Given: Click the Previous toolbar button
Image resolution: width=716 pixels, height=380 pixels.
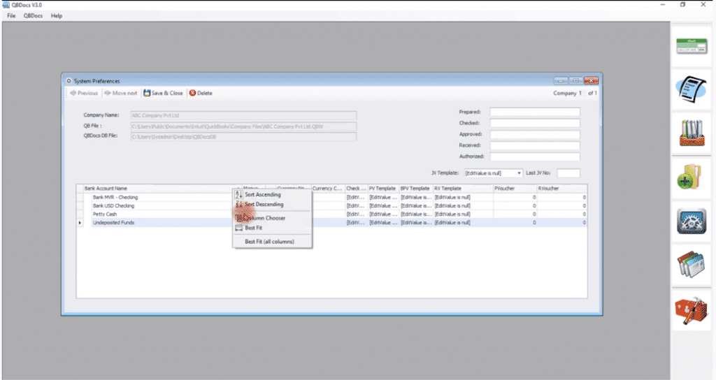Looking at the screenshot, I should coord(84,93).
